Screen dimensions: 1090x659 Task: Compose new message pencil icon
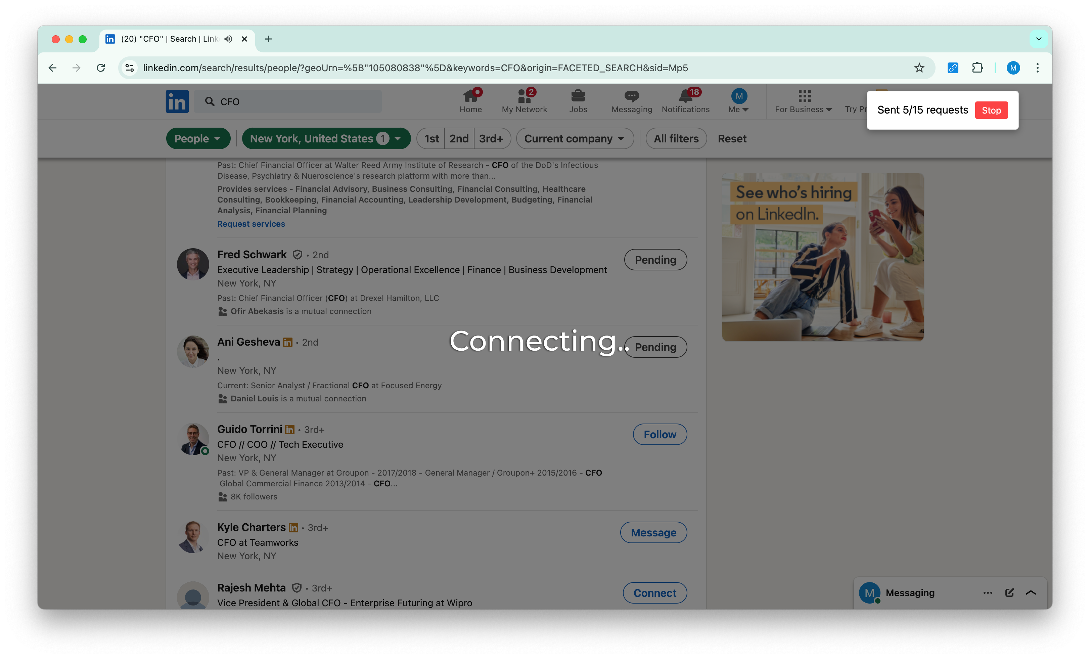pos(1009,592)
